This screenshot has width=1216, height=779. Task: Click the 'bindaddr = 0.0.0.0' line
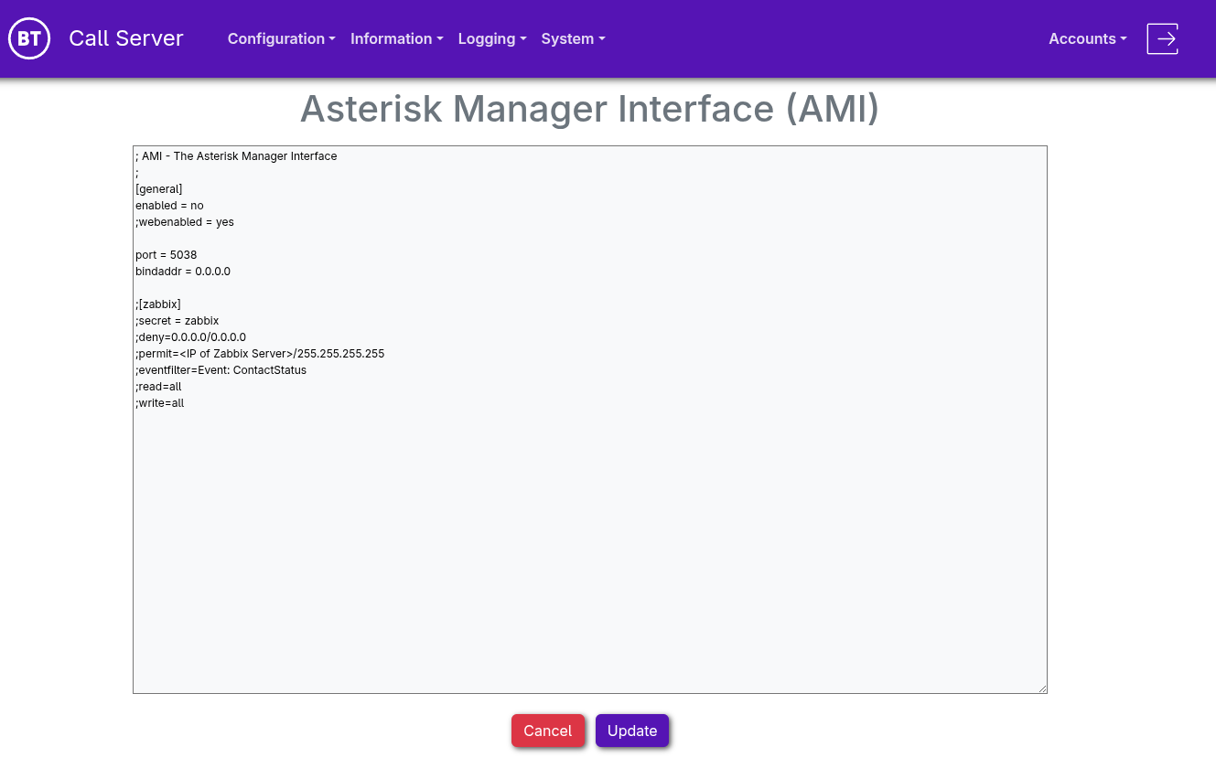(x=183, y=272)
